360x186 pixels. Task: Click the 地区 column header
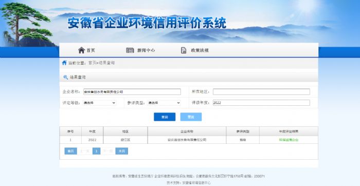(x=125, y=132)
